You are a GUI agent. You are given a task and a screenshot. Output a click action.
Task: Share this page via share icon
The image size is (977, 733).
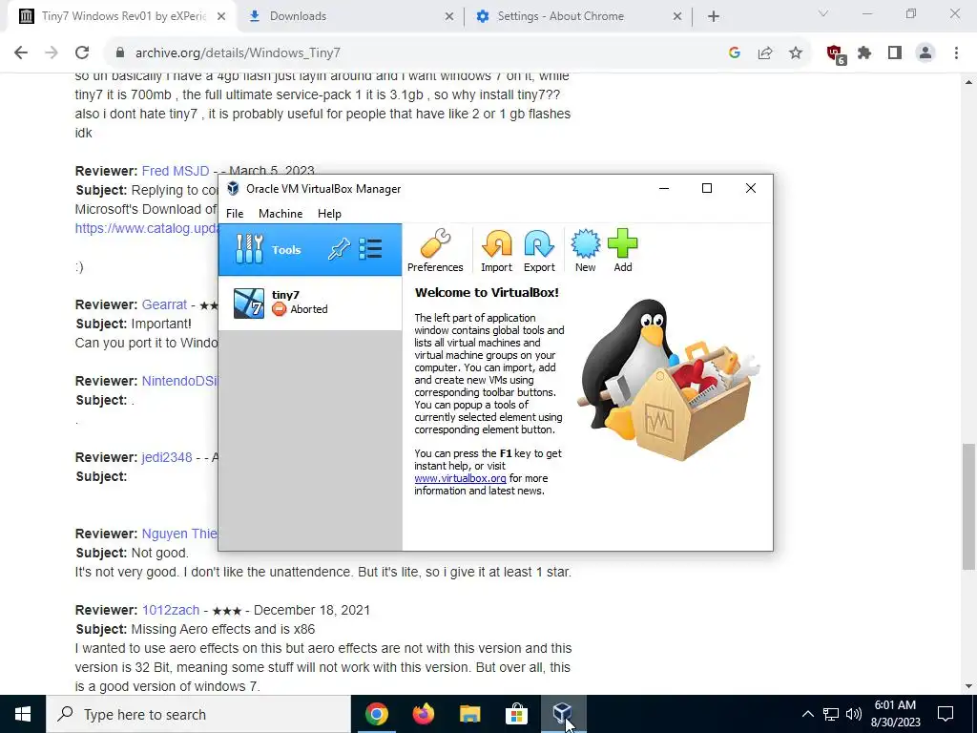pos(764,53)
